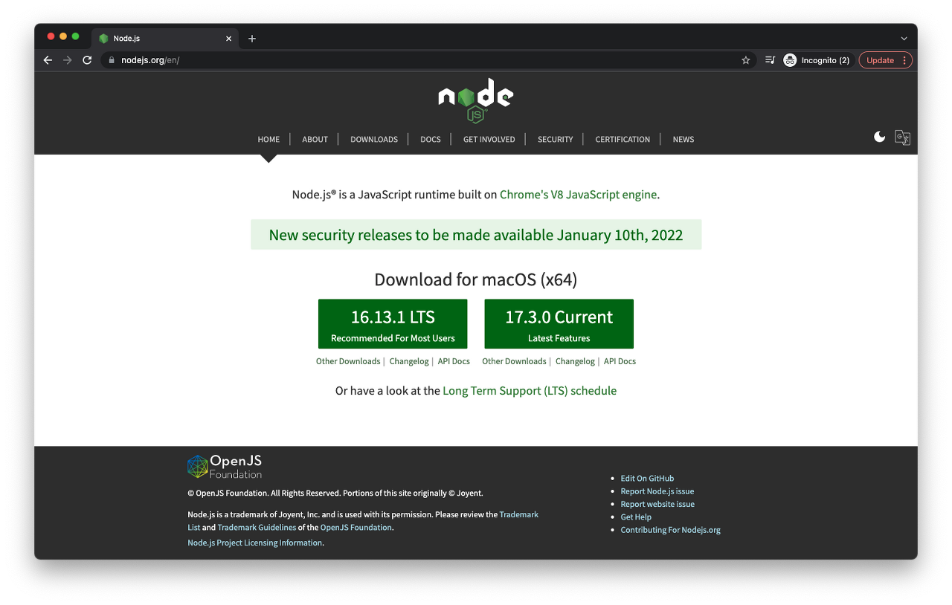The width and height of the screenshot is (952, 605).
Task: Follow the Chrome's V8 JavaScript engine link
Action: click(578, 195)
